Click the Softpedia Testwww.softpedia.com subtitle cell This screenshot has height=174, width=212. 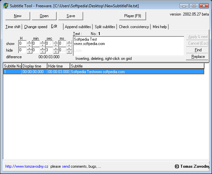(x=137, y=71)
